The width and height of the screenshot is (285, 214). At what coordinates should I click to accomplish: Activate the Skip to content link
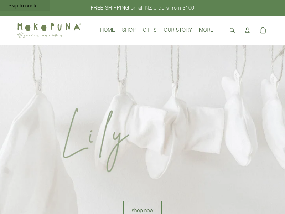coord(25,6)
